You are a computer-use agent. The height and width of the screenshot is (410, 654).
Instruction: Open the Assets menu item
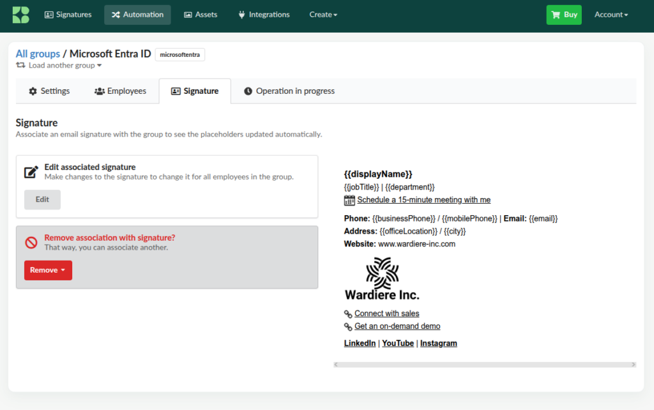coord(201,15)
